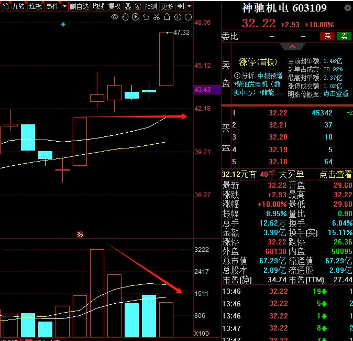Image resolution: width=353 pixels, height=341 pixels.
Task: Toggle chart visibility with the eye icon
Action: [115, 17]
